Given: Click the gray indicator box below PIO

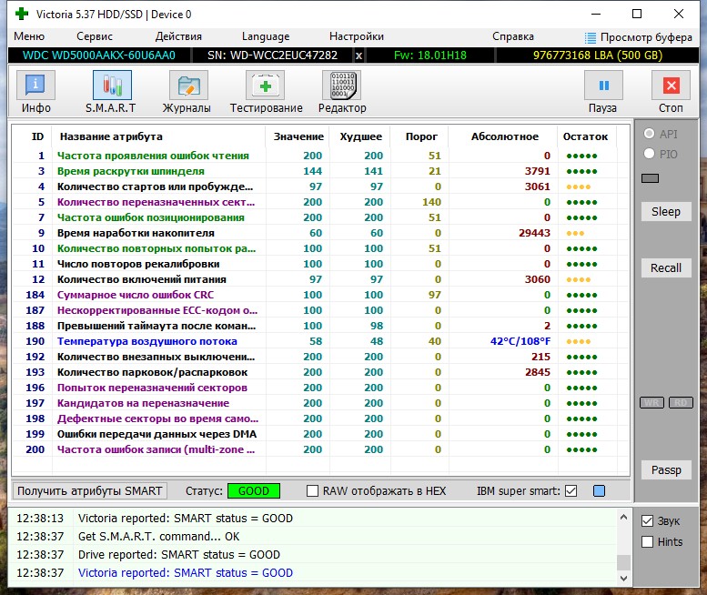Looking at the screenshot, I should [650, 178].
